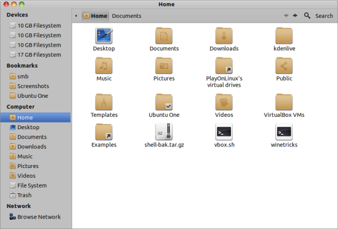The height and width of the screenshot is (229, 338).
Task: Open the 17 GB Filesystem device
Action: coord(36,55)
